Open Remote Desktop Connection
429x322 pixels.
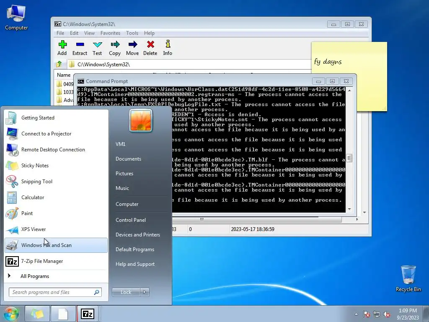point(56,150)
